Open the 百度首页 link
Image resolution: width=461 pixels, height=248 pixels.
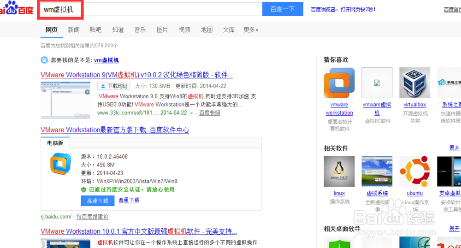tap(452, 10)
